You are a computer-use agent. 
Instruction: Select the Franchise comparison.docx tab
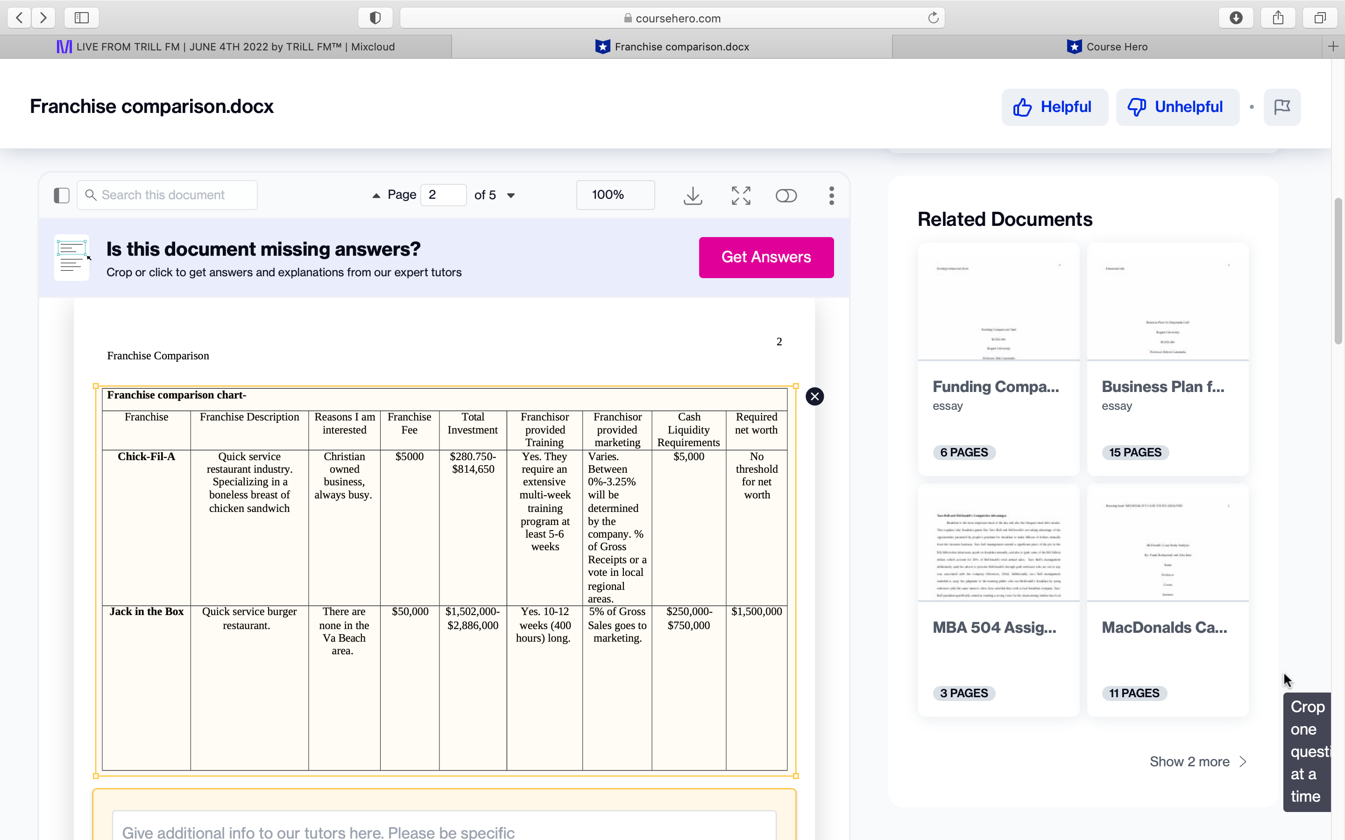(x=672, y=47)
